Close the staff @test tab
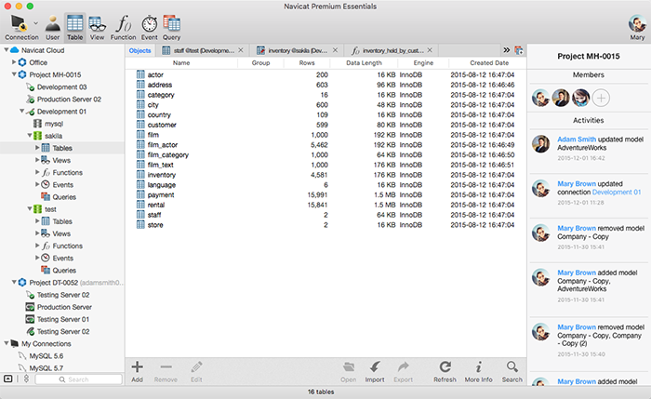 click(241, 50)
